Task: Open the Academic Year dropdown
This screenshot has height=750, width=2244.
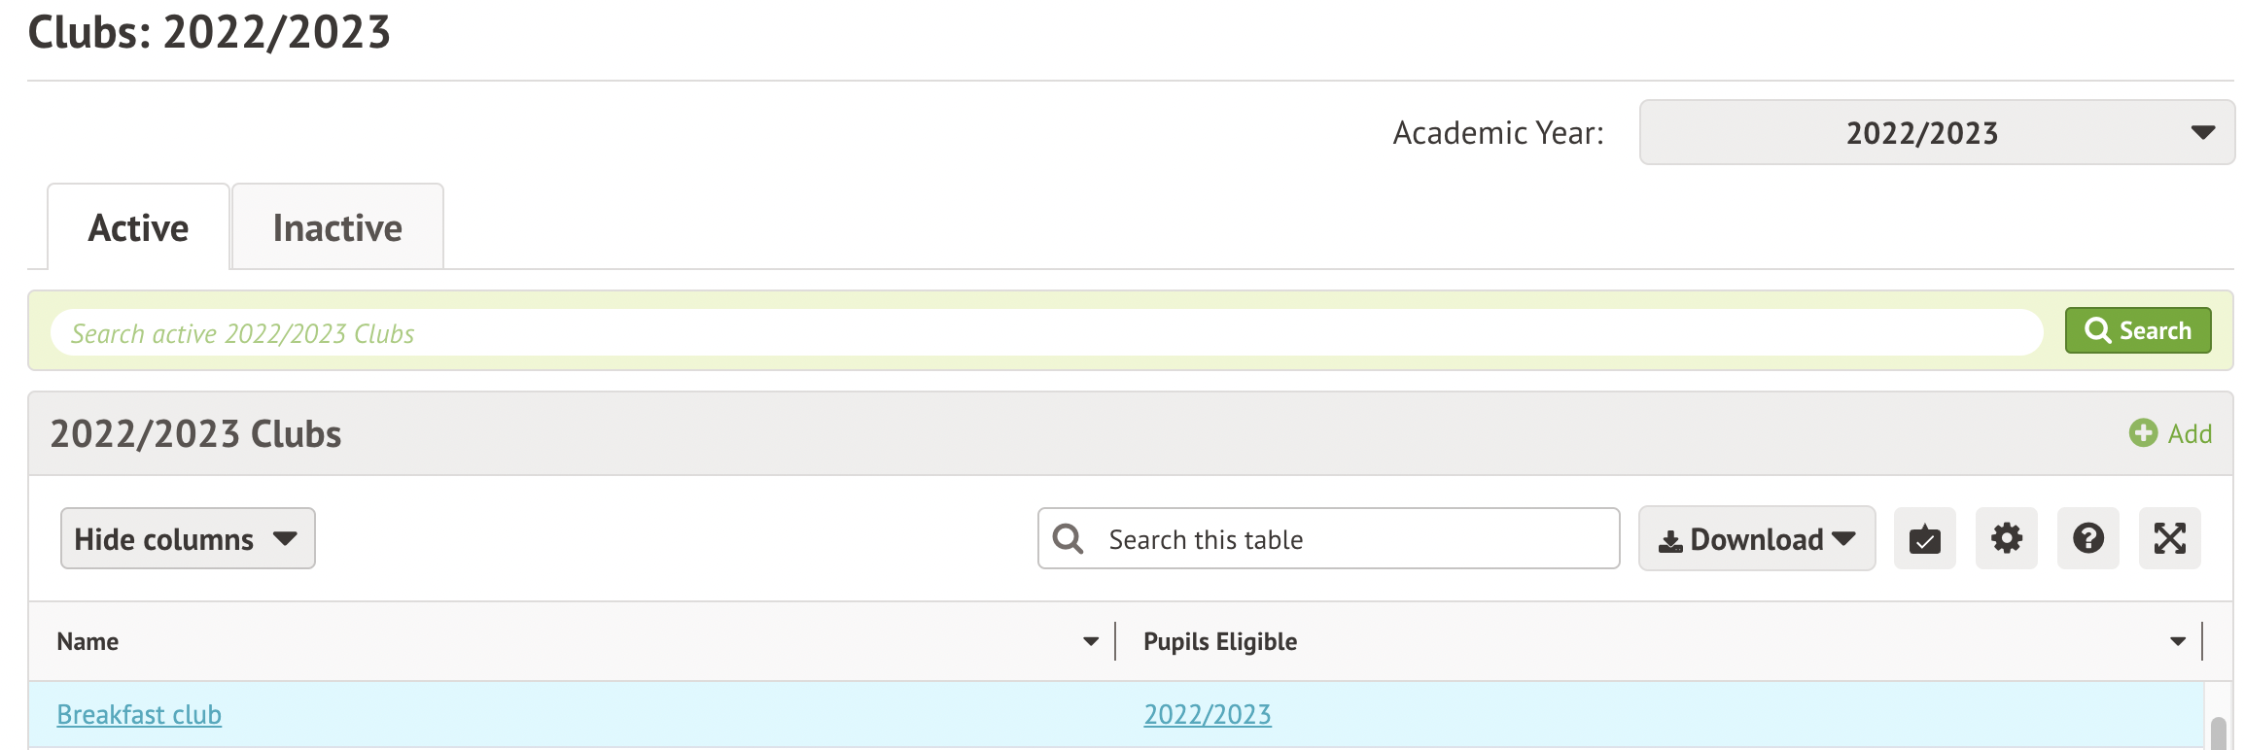Action: coord(1936,133)
